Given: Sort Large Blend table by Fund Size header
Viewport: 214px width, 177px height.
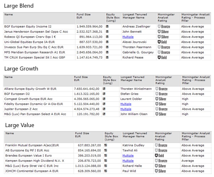Looking at the screenshot, I should pos(83,16).
